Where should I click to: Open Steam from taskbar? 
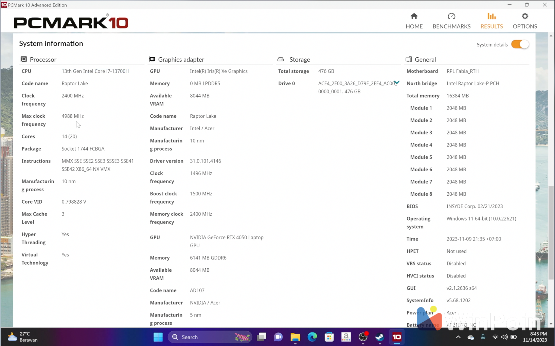pos(380,337)
